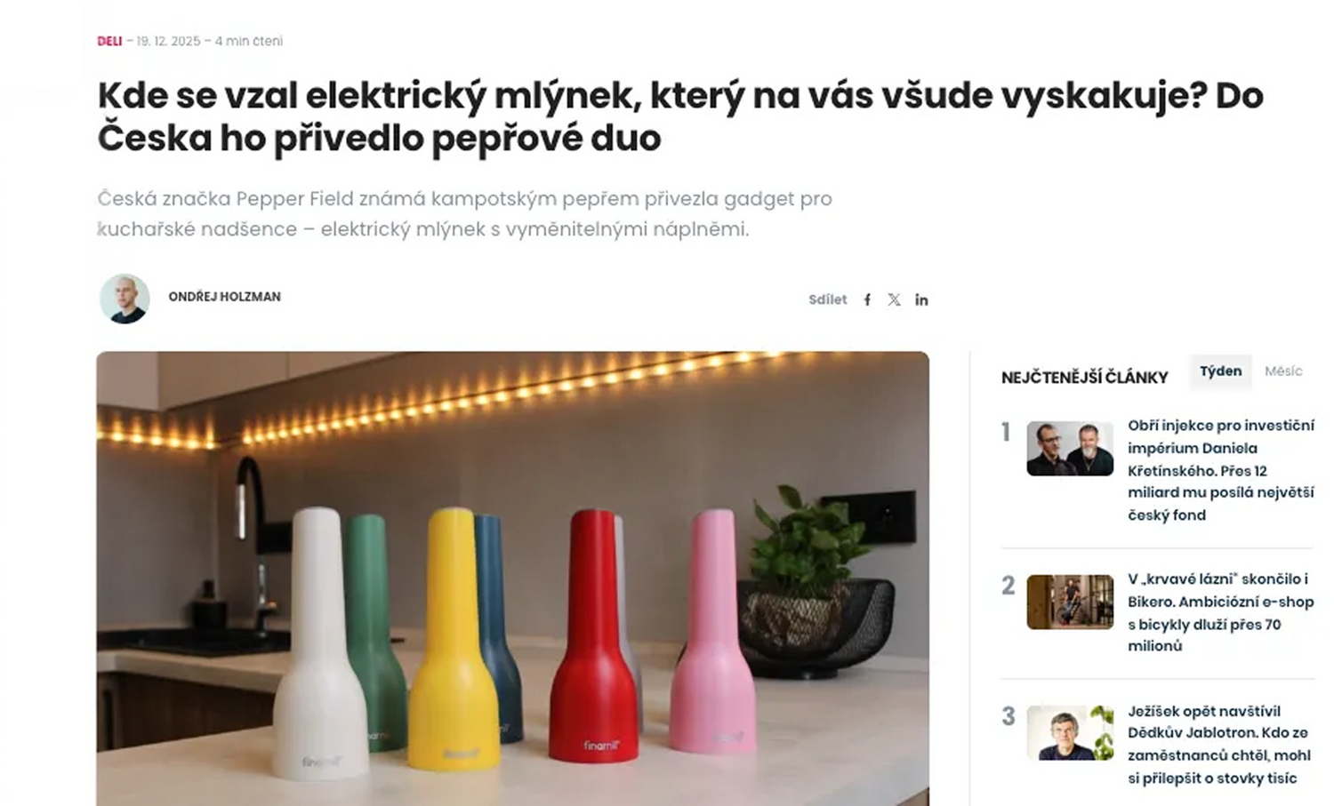Click the Bikero article thumbnail
The height and width of the screenshot is (806, 1334).
point(1070,603)
